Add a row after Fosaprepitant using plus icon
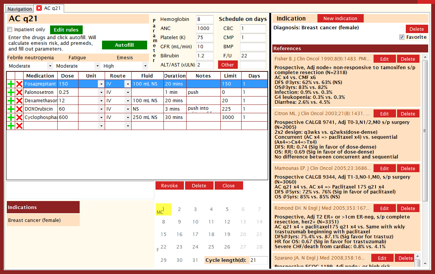 tap(11, 84)
